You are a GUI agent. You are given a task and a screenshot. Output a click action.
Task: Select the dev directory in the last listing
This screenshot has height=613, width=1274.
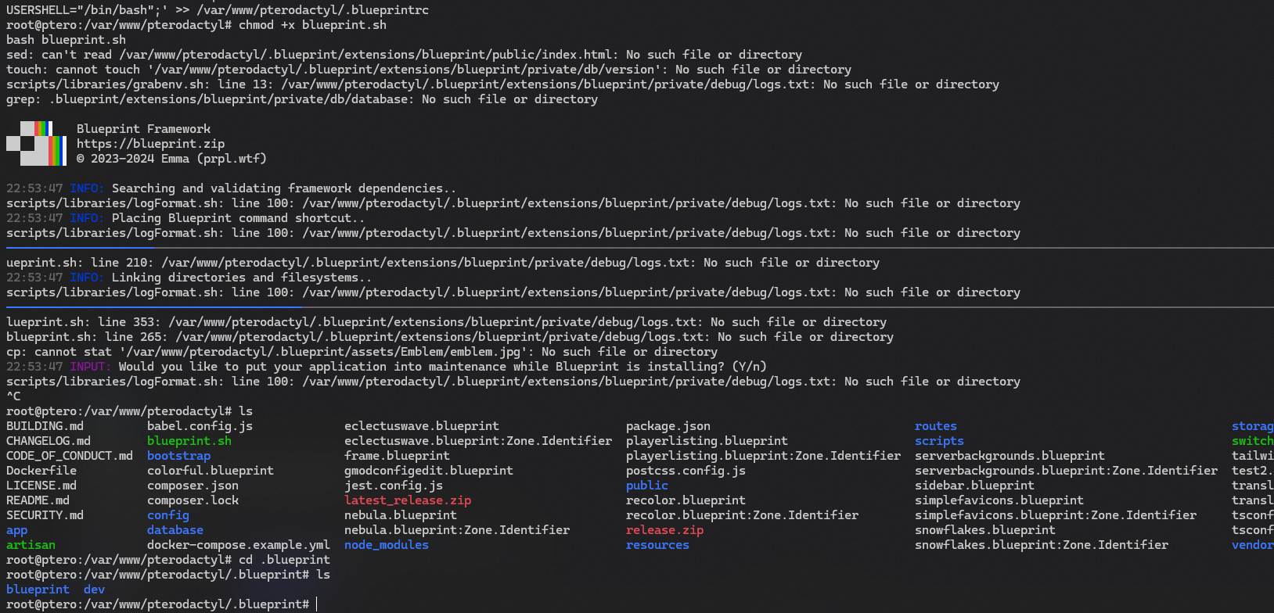click(94, 590)
